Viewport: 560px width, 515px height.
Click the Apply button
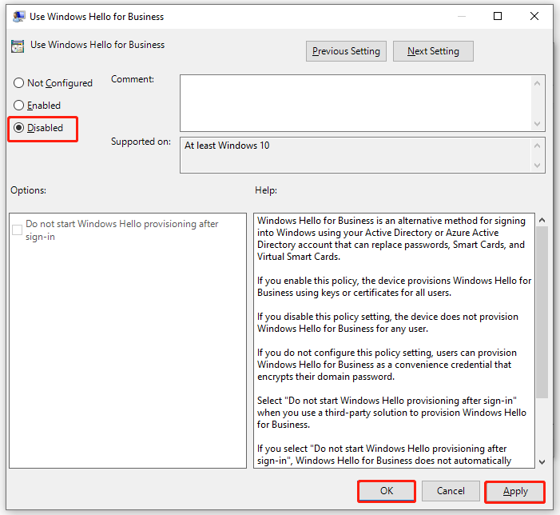coord(515,492)
